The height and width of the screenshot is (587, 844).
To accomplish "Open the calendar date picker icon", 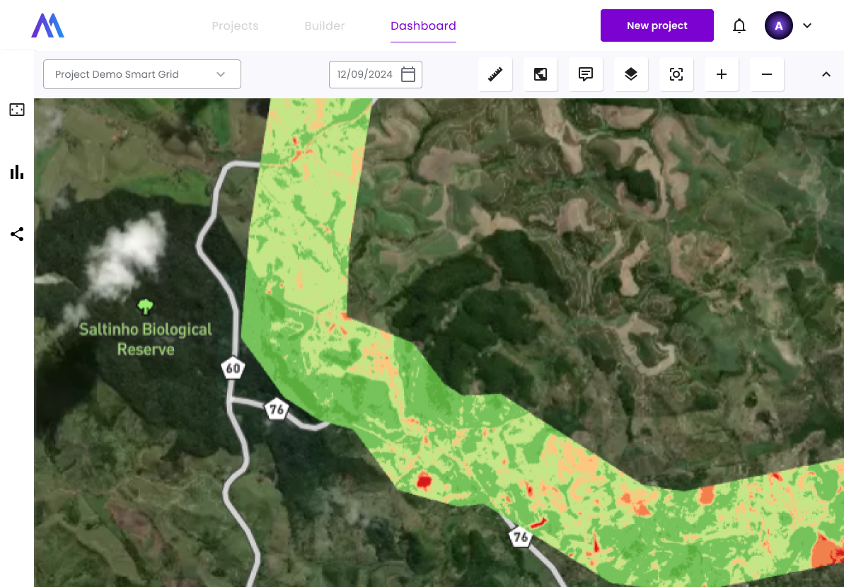I will (x=408, y=74).
